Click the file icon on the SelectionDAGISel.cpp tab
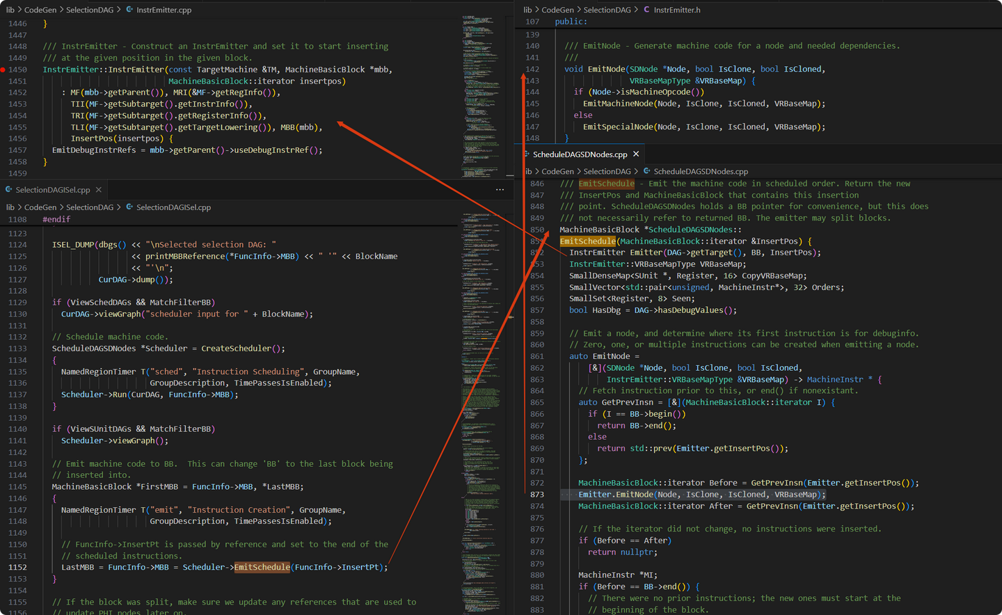Viewport: 1002px width, 615px height. (x=9, y=190)
